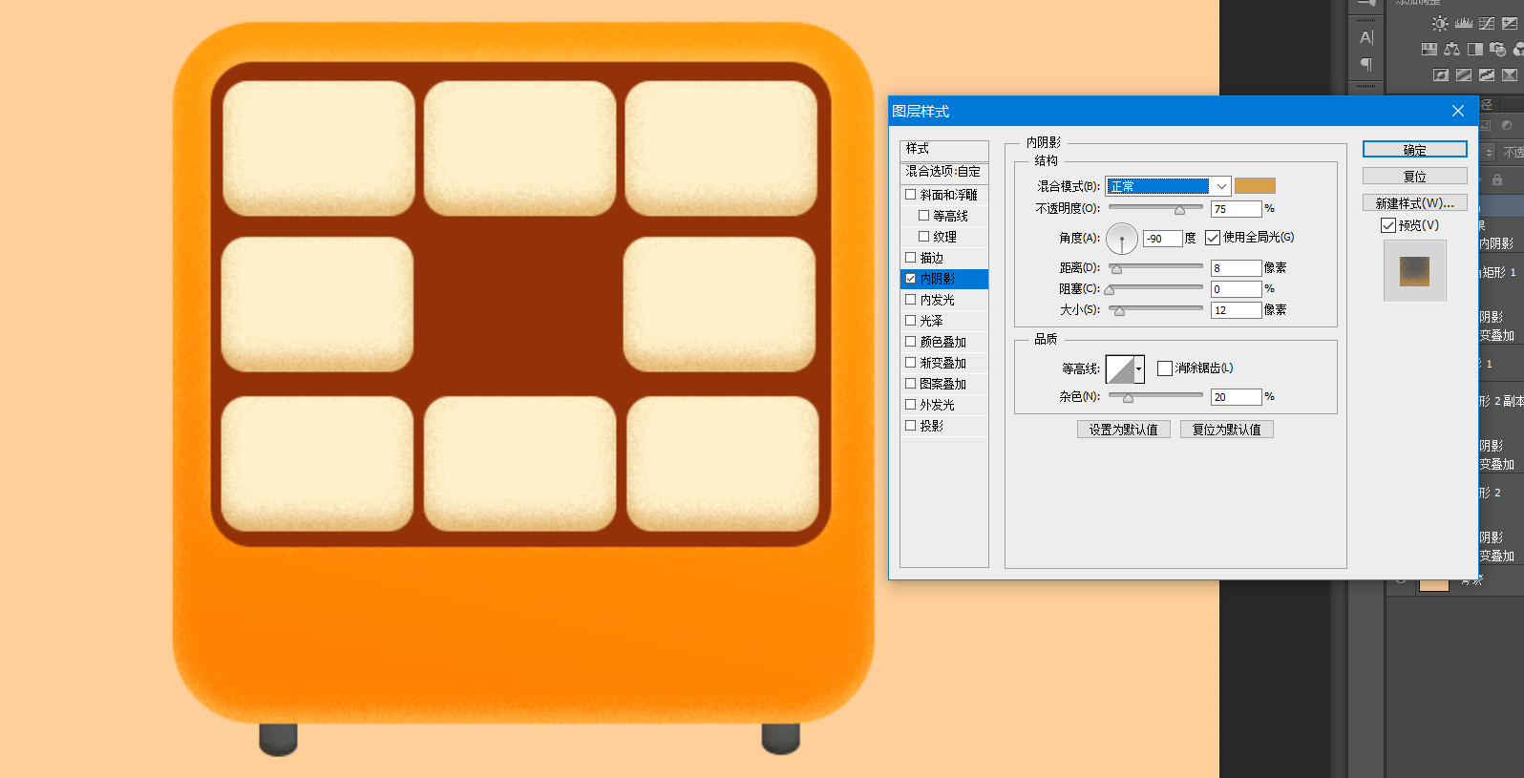
Task: Click the opacity (不透明度) slider handle
Action: click(1180, 210)
